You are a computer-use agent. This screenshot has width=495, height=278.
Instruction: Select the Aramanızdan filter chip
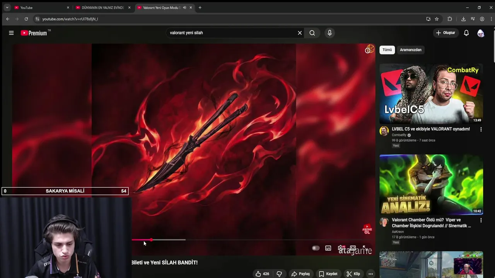pyautogui.click(x=411, y=50)
